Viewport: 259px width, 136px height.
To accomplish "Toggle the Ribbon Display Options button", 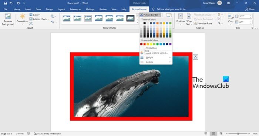I will coord(228,3).
